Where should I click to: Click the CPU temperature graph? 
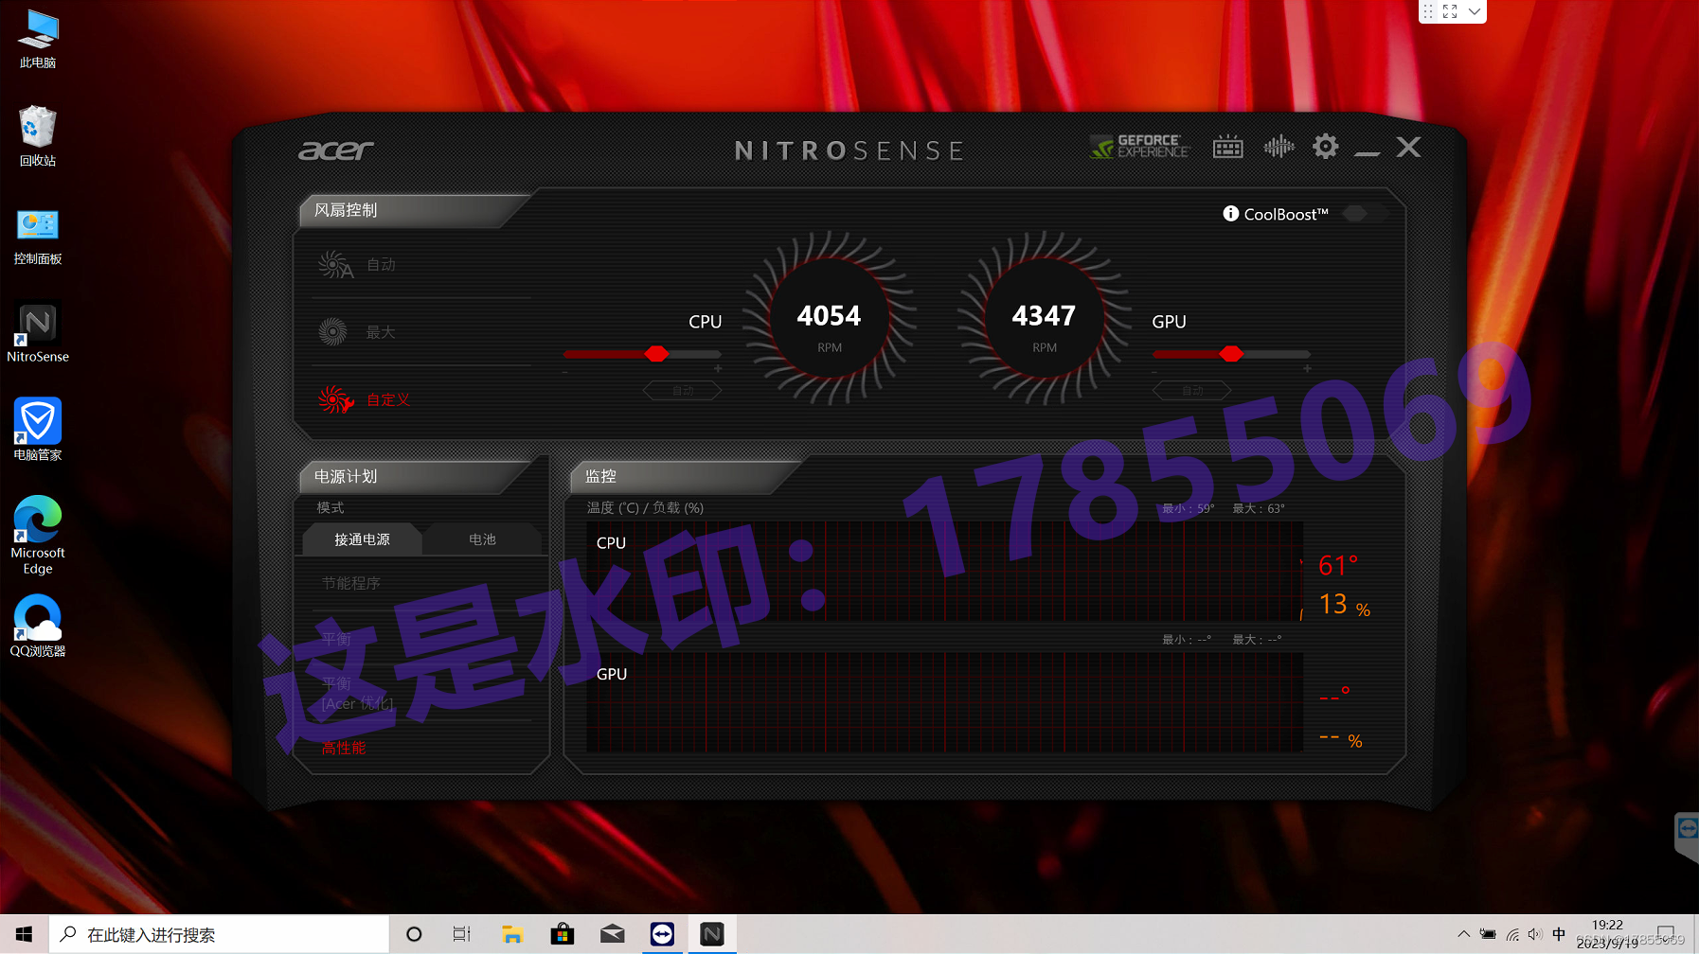click(x=944, y=572)
